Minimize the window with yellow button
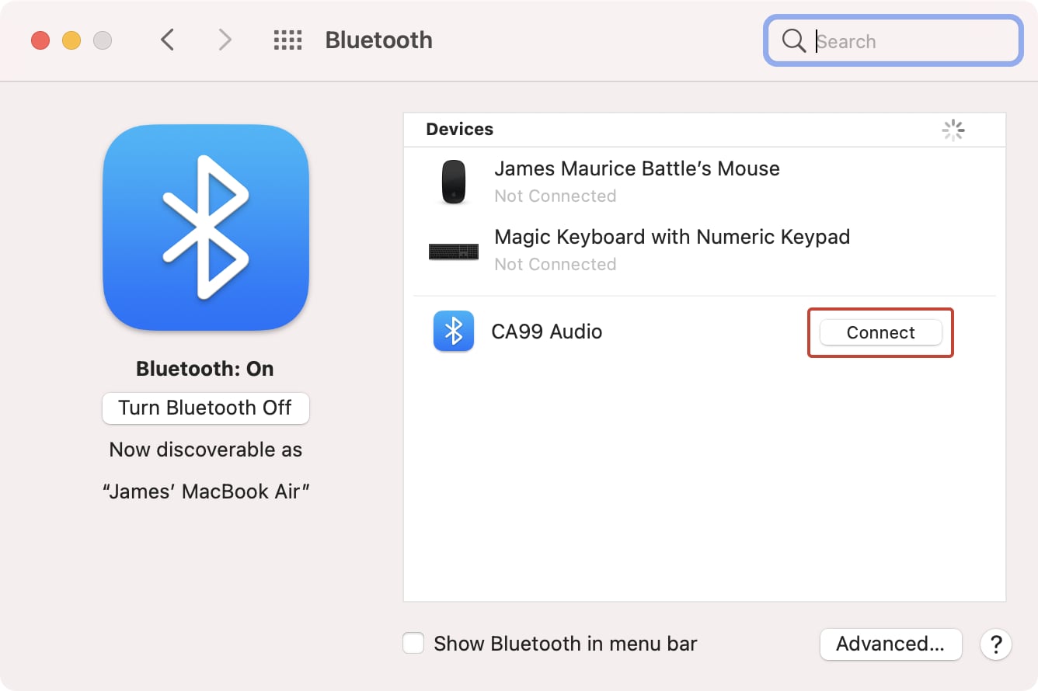Image resolution: width=1038 pixels, height=691 pixels. tap(71, 40)
